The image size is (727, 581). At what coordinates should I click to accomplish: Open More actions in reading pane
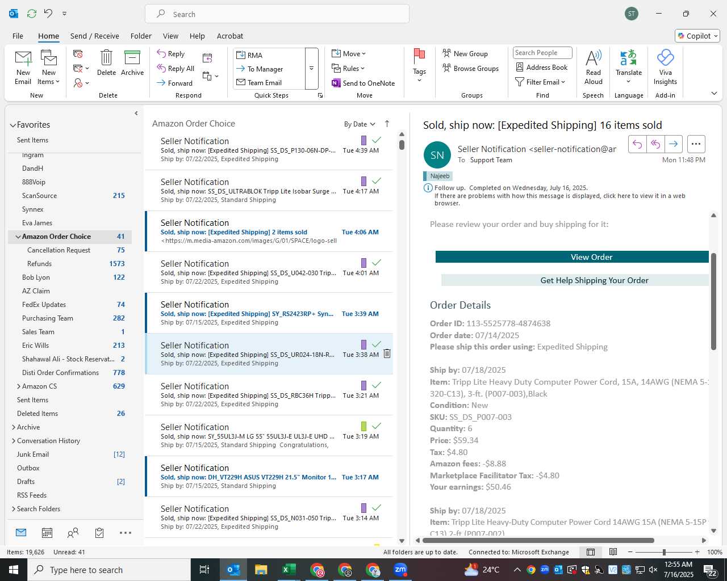[x=696, y=144]
